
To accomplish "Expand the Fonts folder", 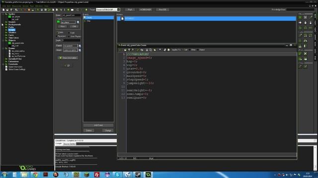I will click(11, 35).
